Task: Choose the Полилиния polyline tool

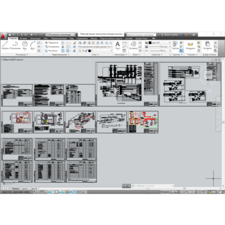Action: (15, 45)
